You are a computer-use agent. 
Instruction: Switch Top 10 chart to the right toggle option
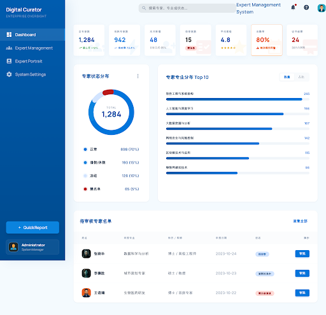301,77
